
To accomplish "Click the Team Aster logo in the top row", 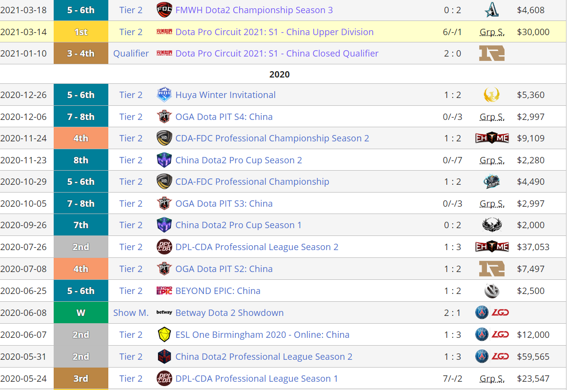I will click(491, 10).
